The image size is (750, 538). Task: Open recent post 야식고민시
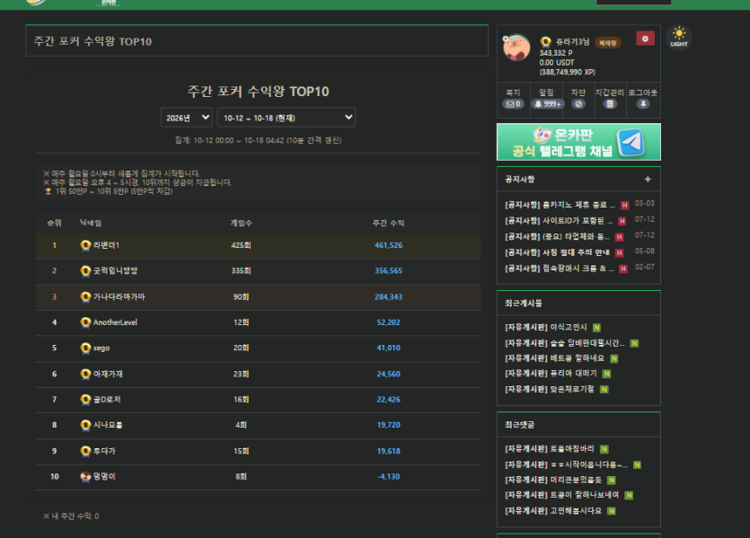[546, 327]
